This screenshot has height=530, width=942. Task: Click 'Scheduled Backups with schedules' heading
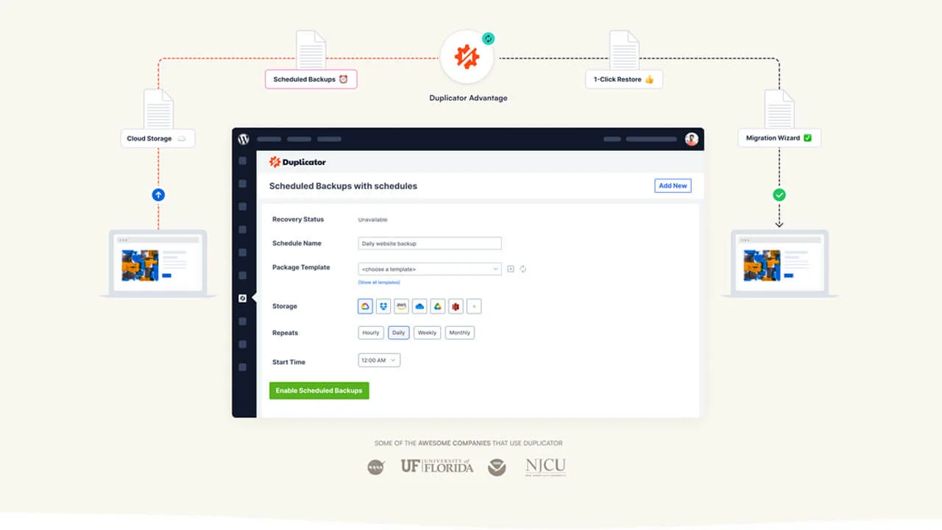pos(343,186)
